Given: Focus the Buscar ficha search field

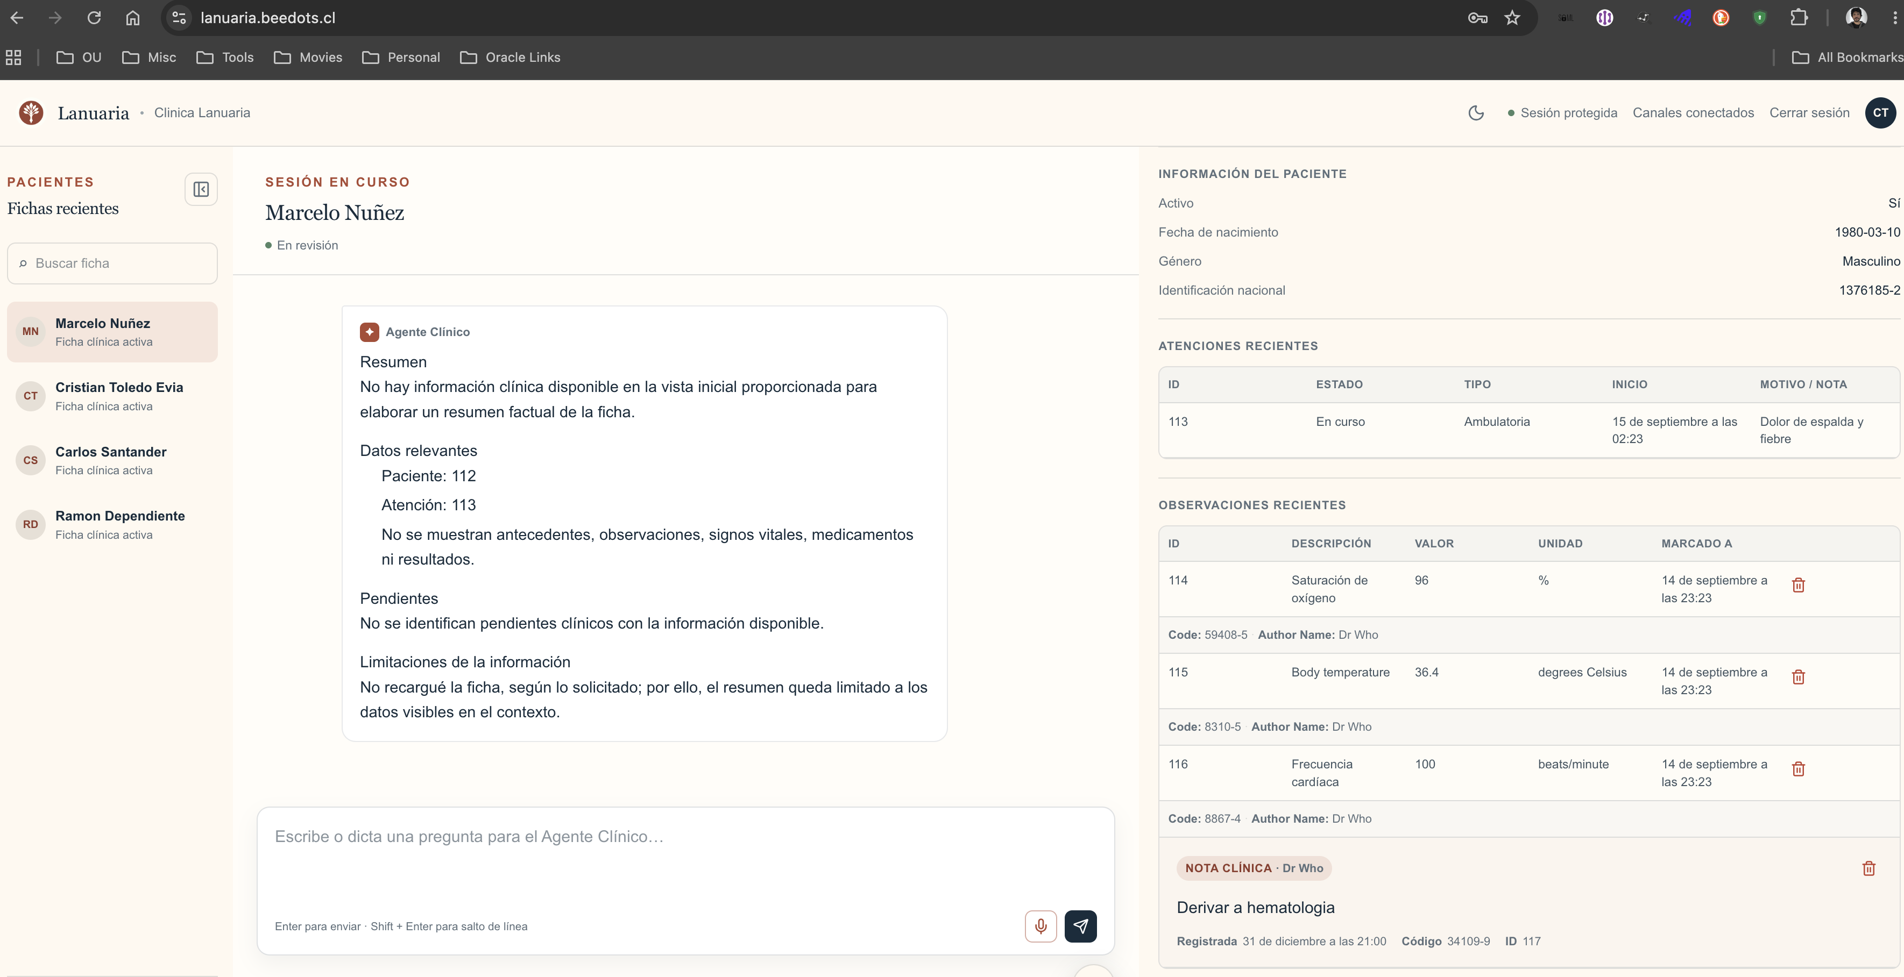Looking at the screenshot, I should [112, 263].
